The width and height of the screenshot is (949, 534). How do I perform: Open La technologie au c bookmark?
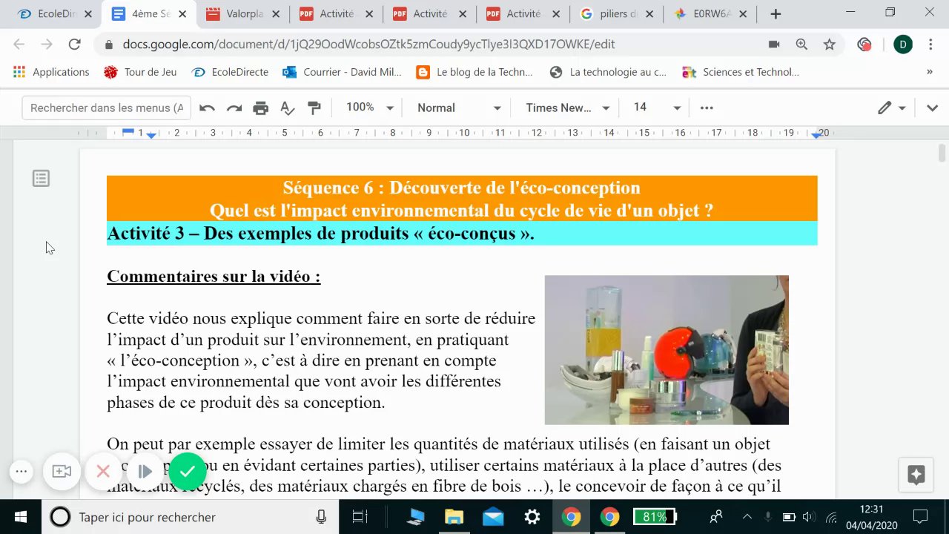(609, 72)
